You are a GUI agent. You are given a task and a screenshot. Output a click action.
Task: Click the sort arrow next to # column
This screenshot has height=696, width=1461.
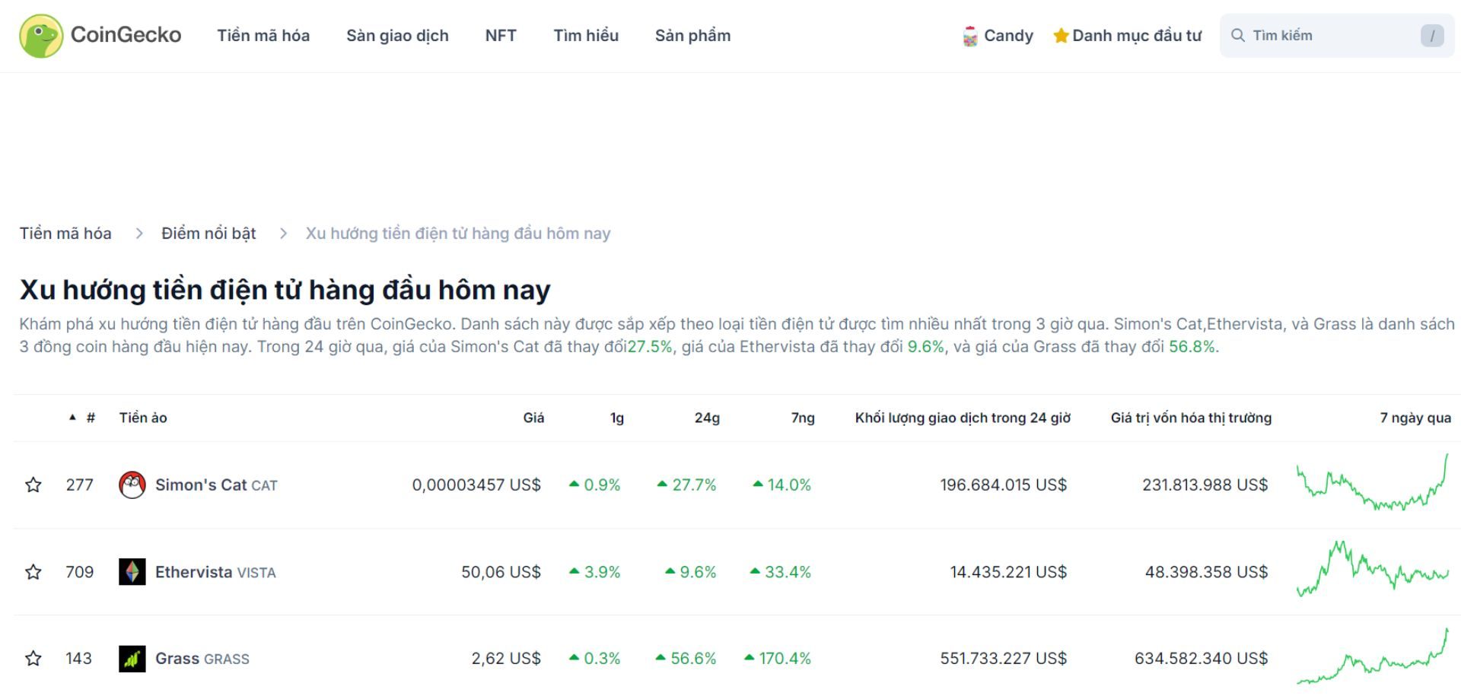[x=72, y=418]
